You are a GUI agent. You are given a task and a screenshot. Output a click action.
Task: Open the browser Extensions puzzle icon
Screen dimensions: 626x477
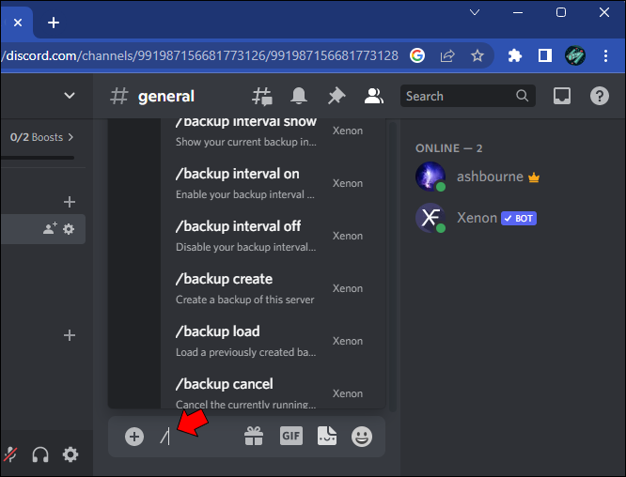tap(514, 55)
